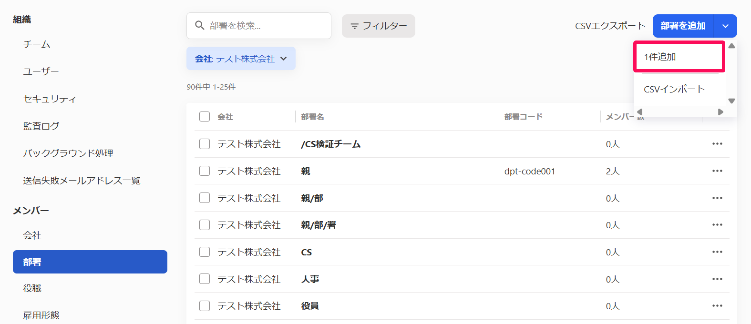Expand the 会社: テスト株式会社 filter dropdown
This screenshot has width=751, height=324.
point(241,59)
